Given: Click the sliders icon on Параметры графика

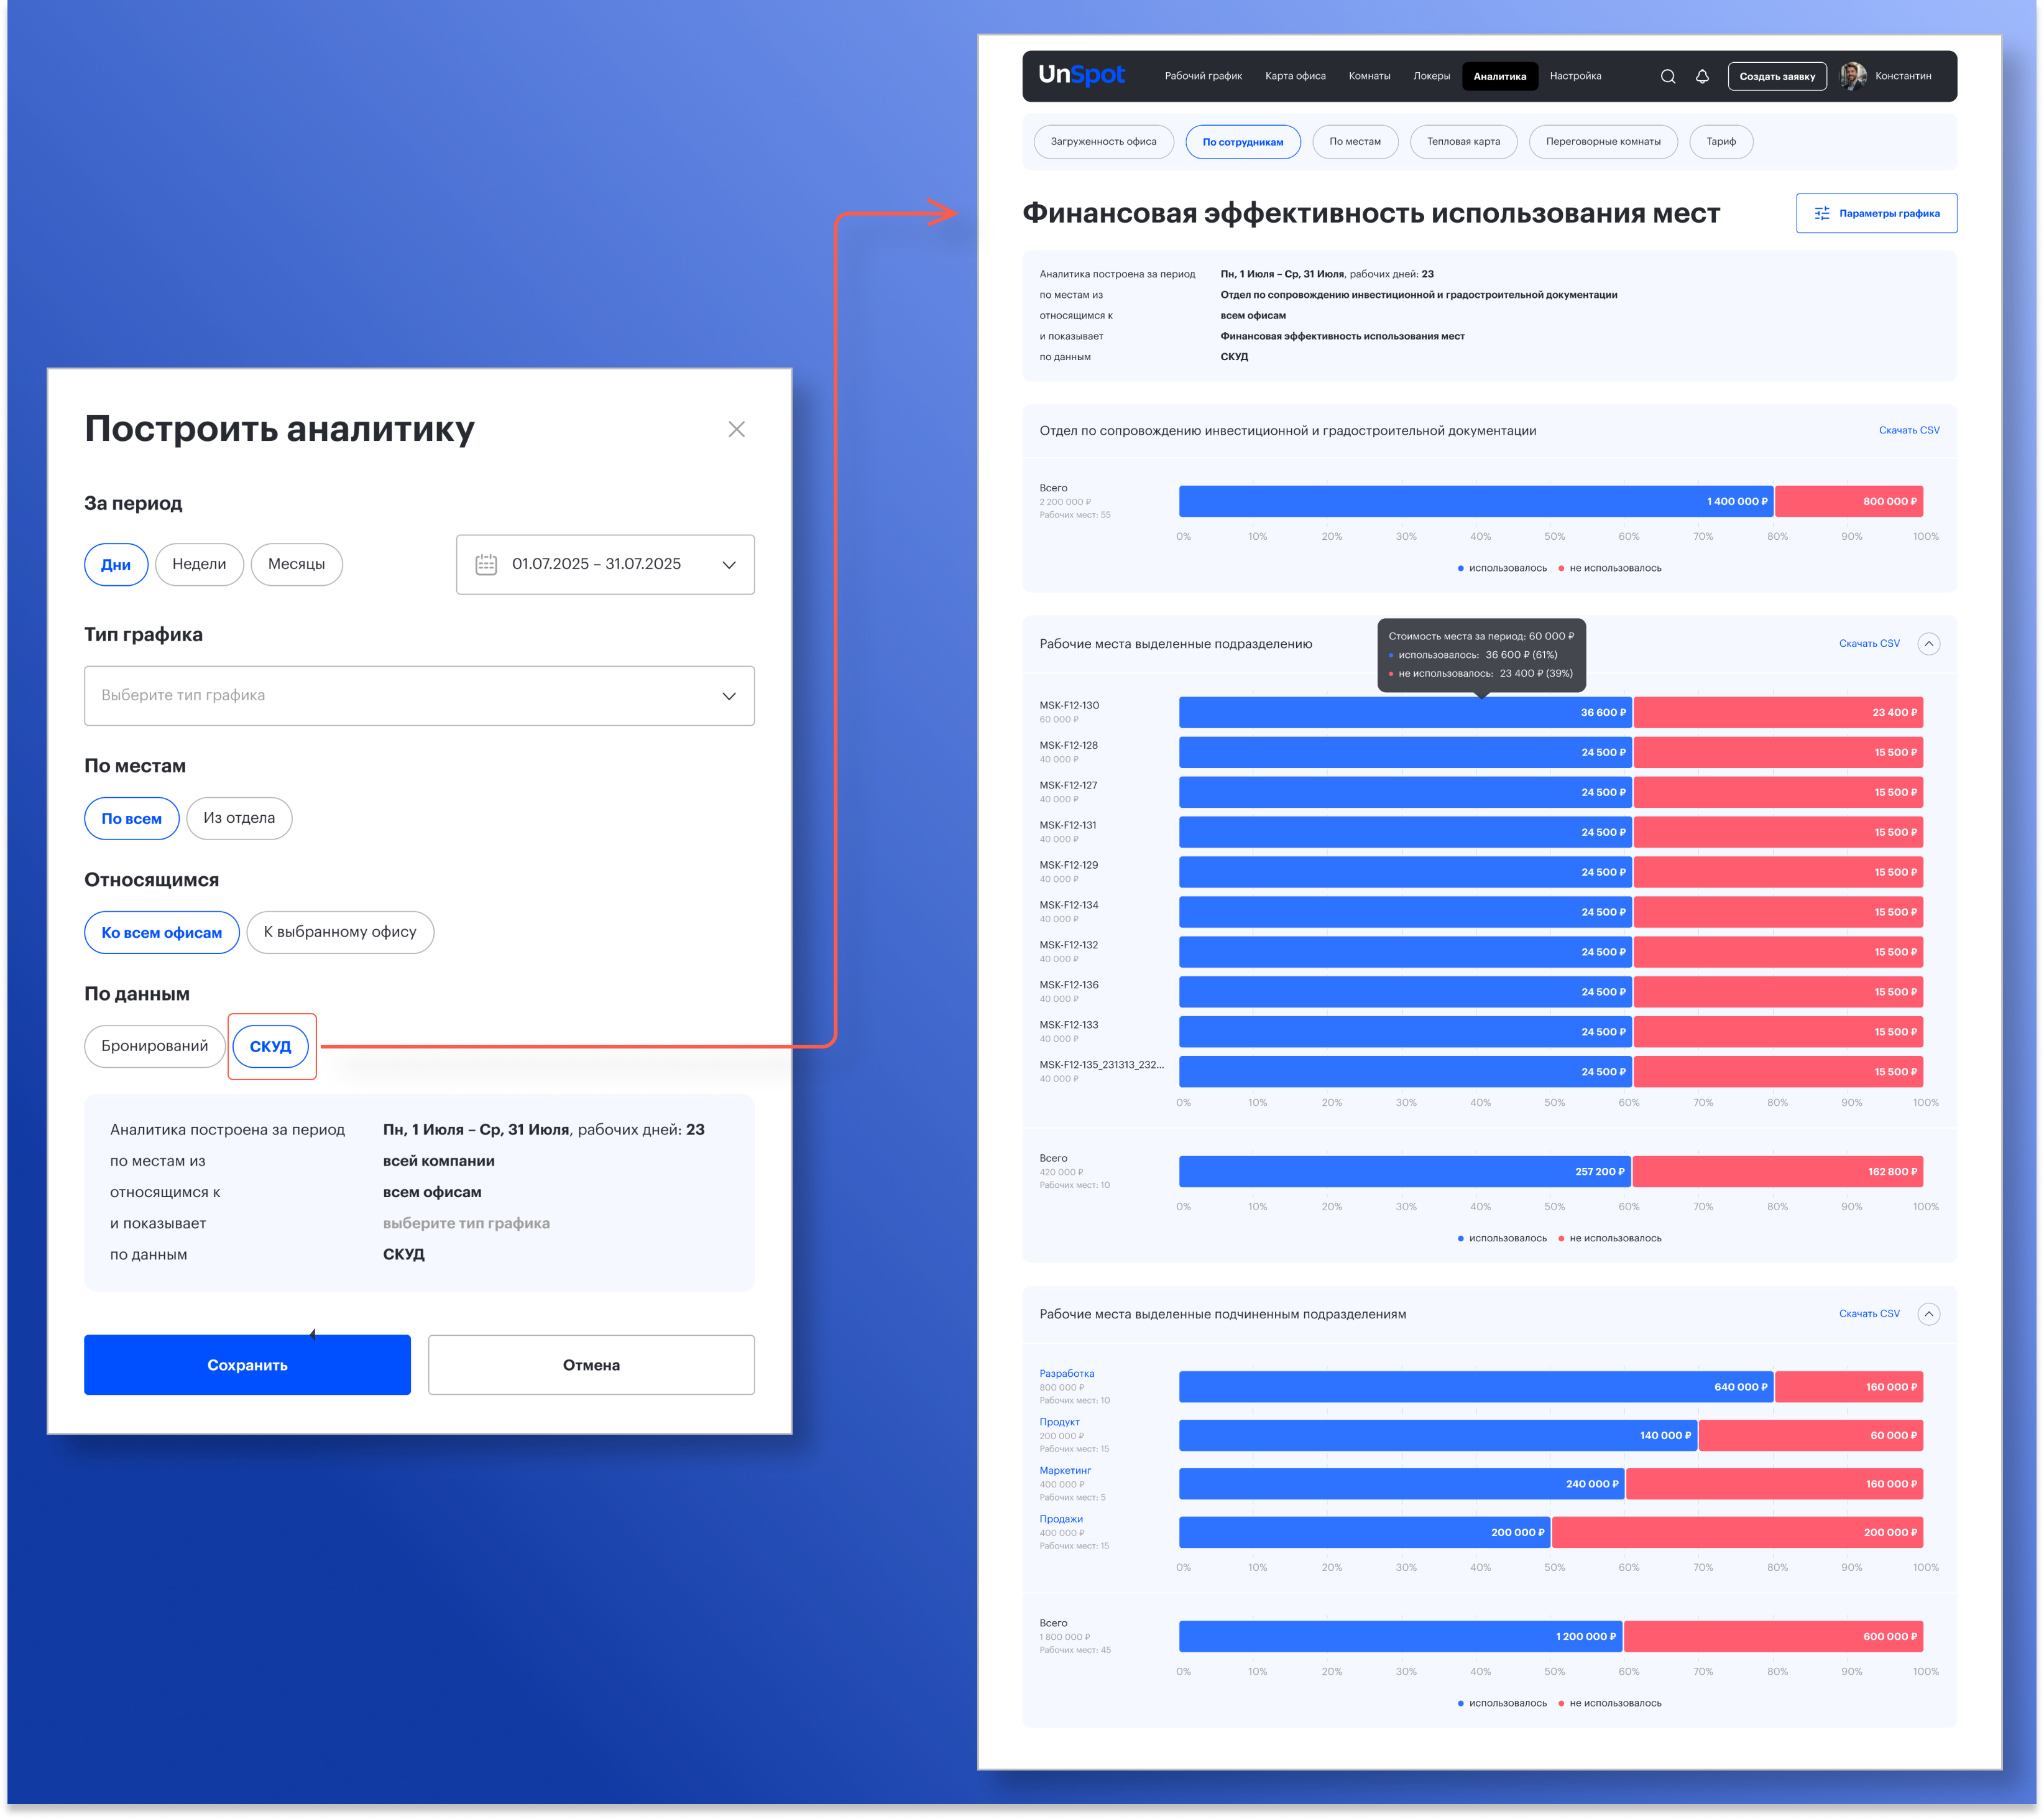Looking at the screenshot, I should click(x=1822, y=213).
